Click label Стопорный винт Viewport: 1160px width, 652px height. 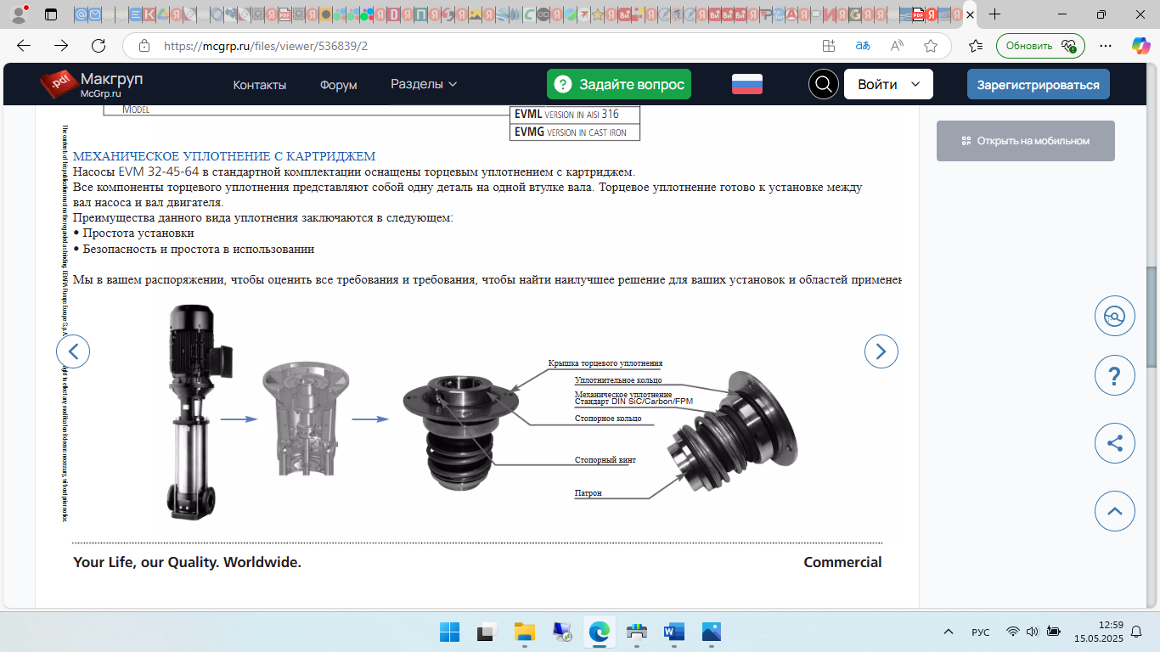[605, 460]
